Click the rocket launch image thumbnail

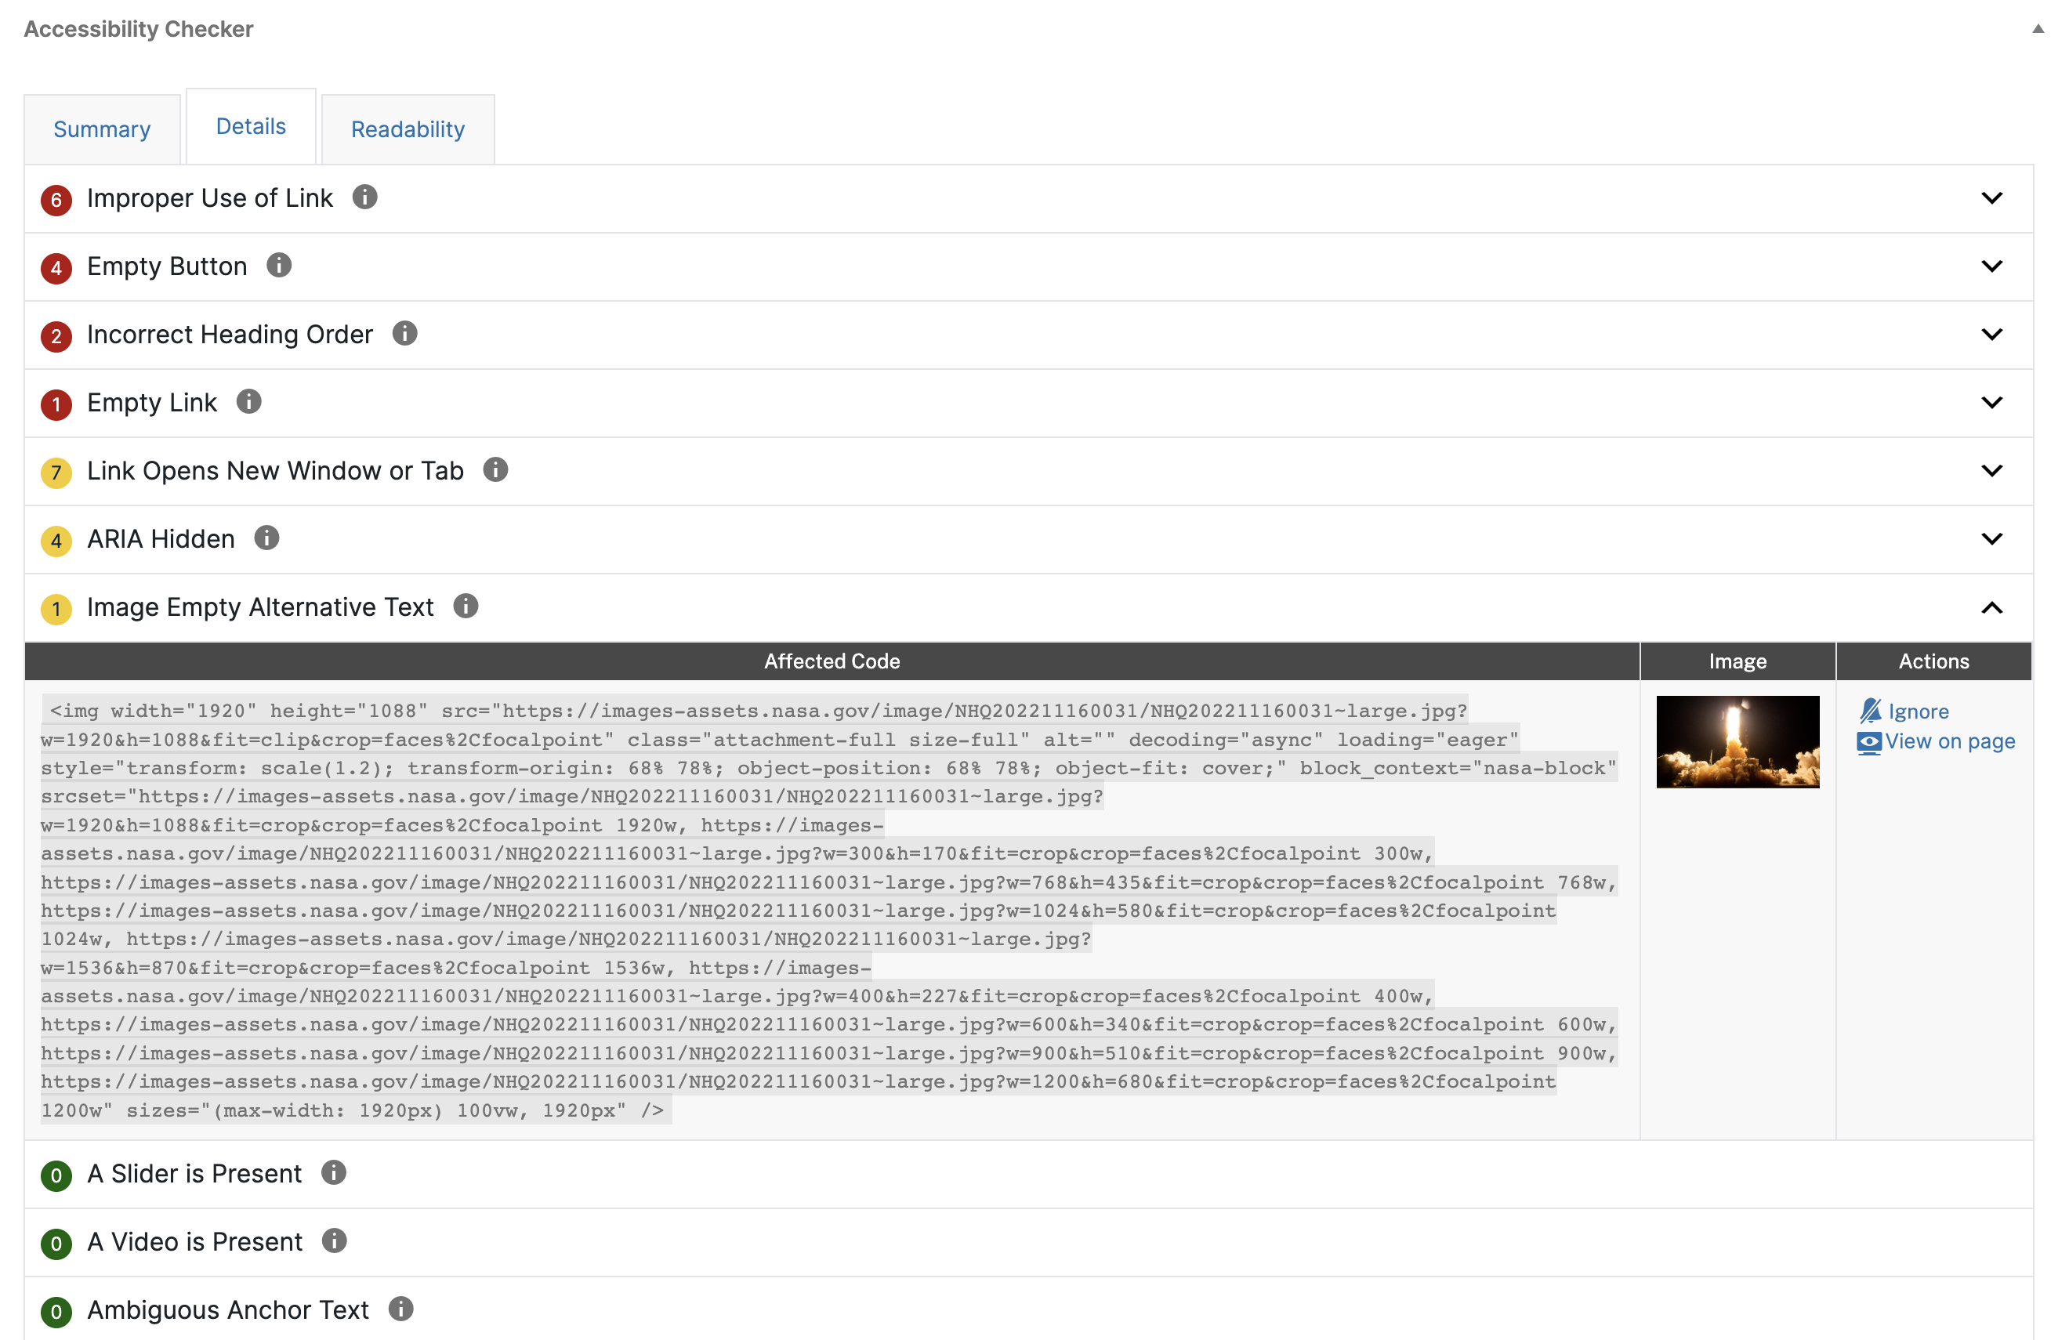(x=1737, y=741)
